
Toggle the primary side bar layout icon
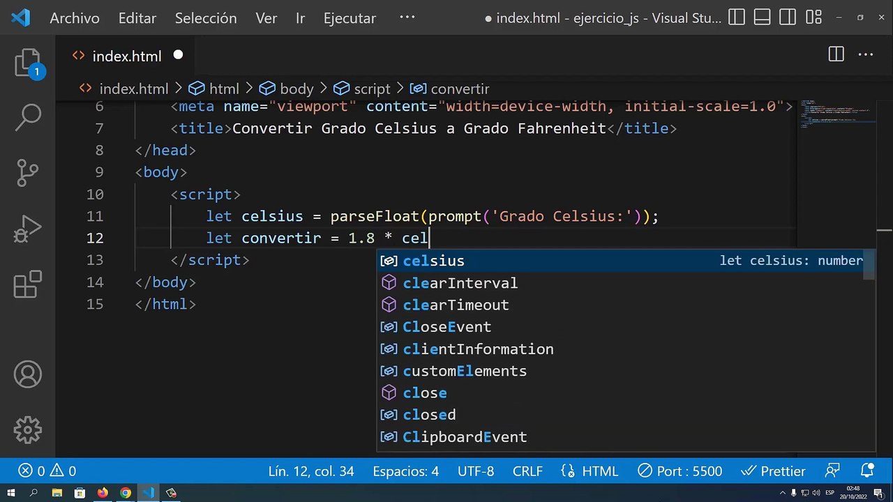coord(736,17)
